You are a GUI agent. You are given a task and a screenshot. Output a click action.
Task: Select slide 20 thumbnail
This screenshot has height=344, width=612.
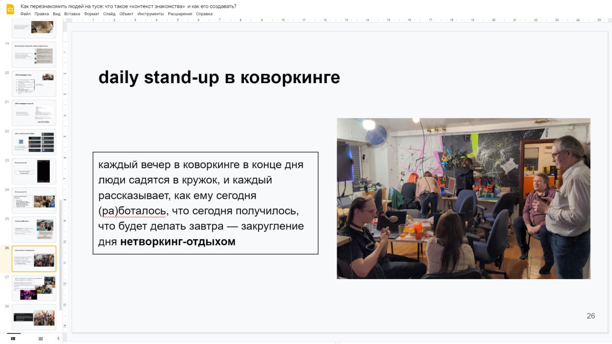(34, 84)
